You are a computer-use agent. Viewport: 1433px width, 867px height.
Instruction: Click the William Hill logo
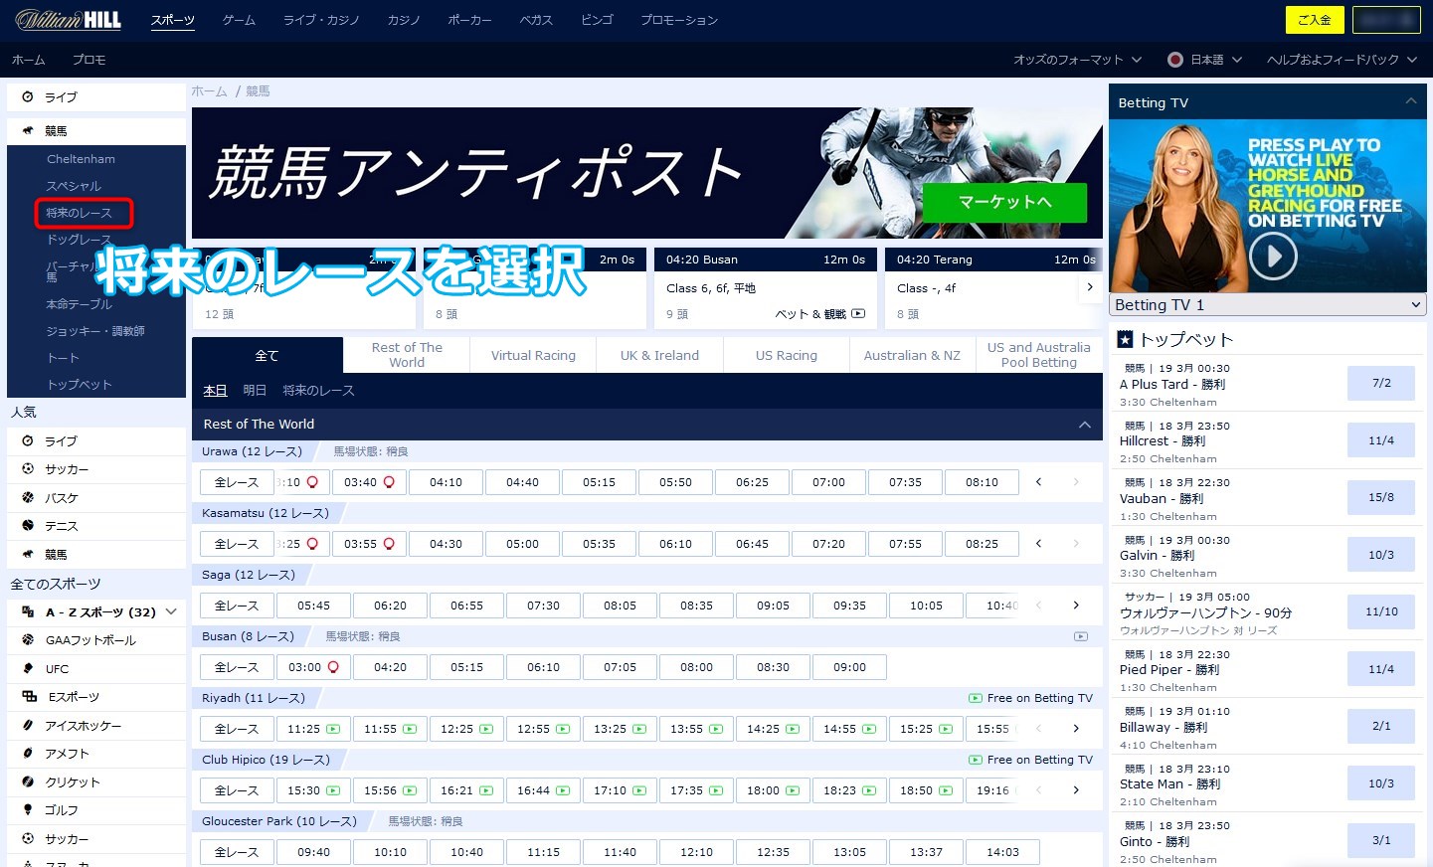69,20
